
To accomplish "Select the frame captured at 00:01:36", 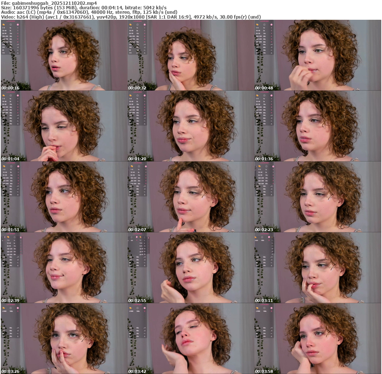I will tap(318, 126).
